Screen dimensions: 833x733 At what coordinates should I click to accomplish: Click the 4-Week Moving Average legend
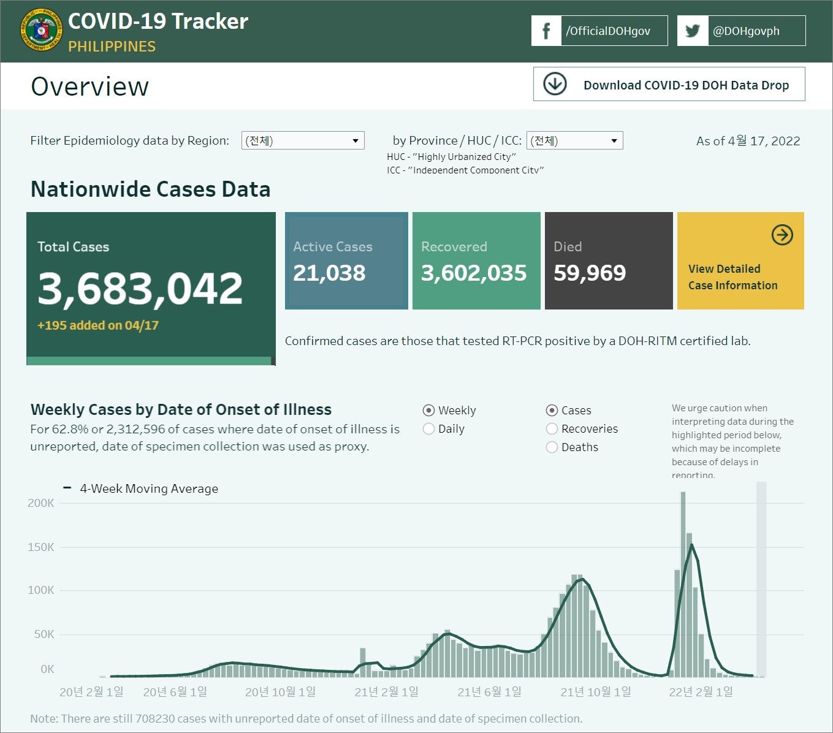pyautogui.click(x=141, y=488)
